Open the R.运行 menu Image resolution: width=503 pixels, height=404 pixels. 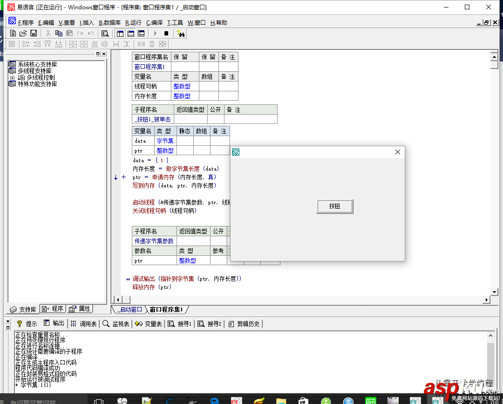tap(133, 22)
